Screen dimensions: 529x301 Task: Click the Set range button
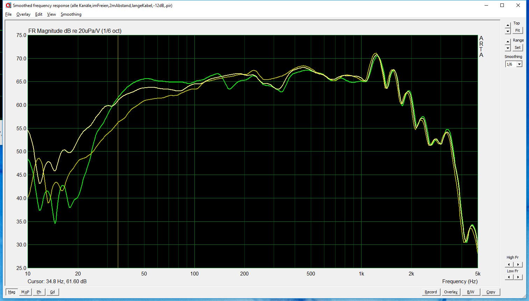(517, 47)
